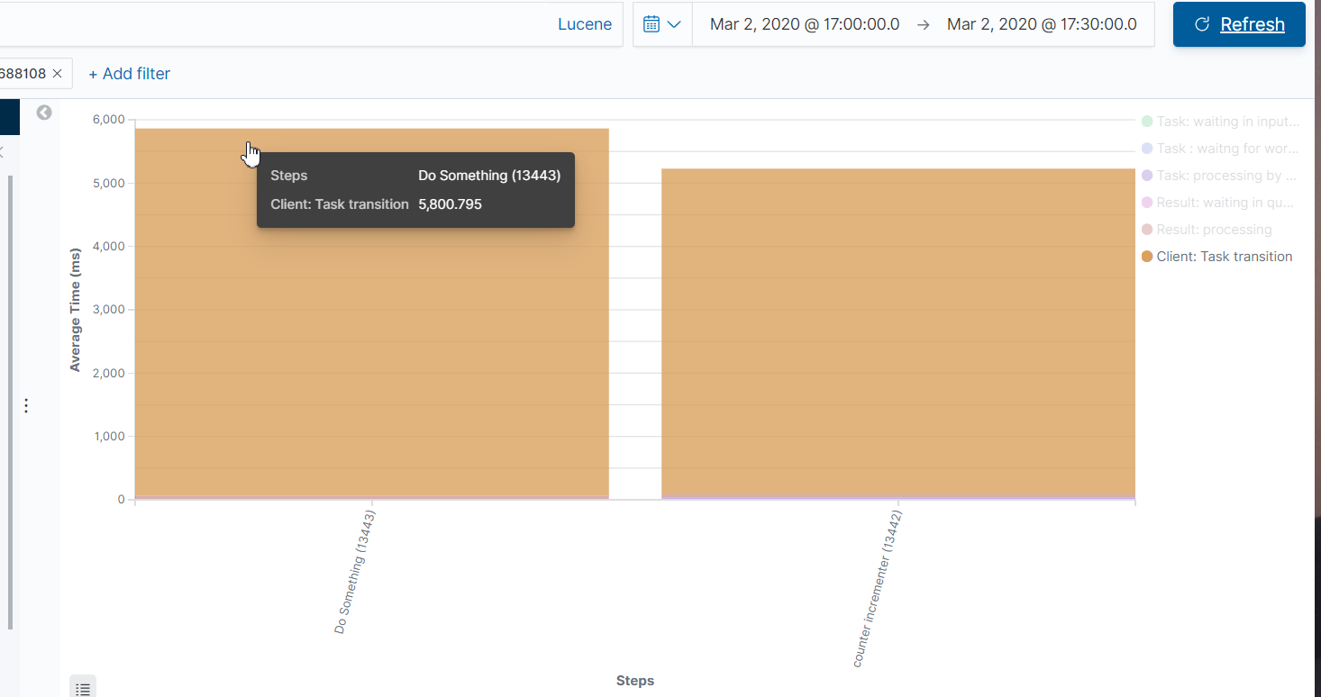
Task: Open the three-dot panel options handle
Action: click(x=26, y=406)
